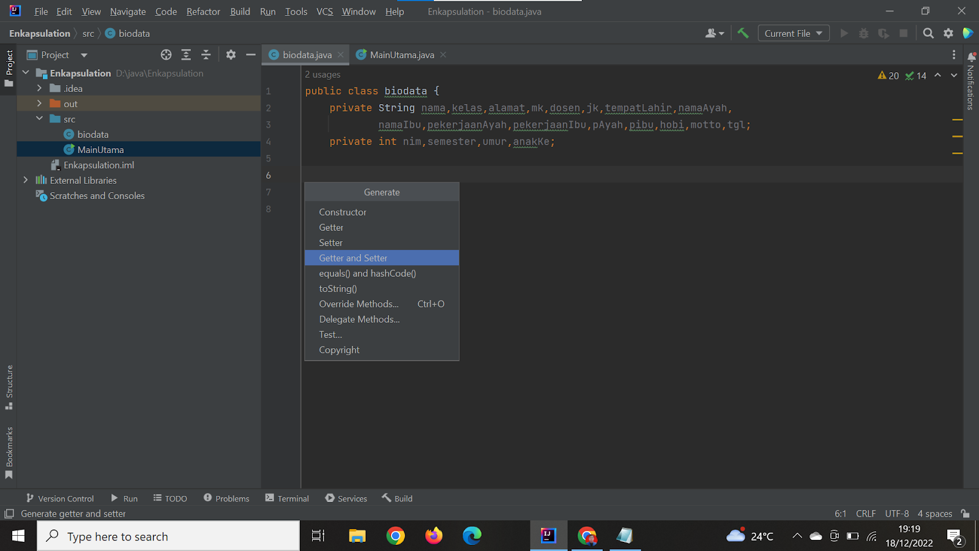Screen dimensions: 979x551
Task: Open Chrome from the taskbar
Action: [x=395, y=536]
